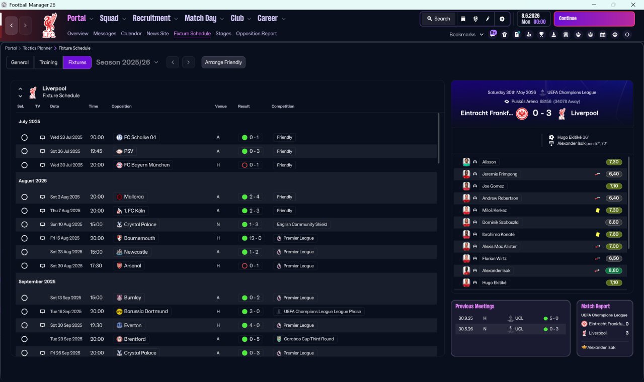The height and width of the screenshot is (382, 644).
Task: Select the Newcastle fixture radio button
Action: coord(24,252)
